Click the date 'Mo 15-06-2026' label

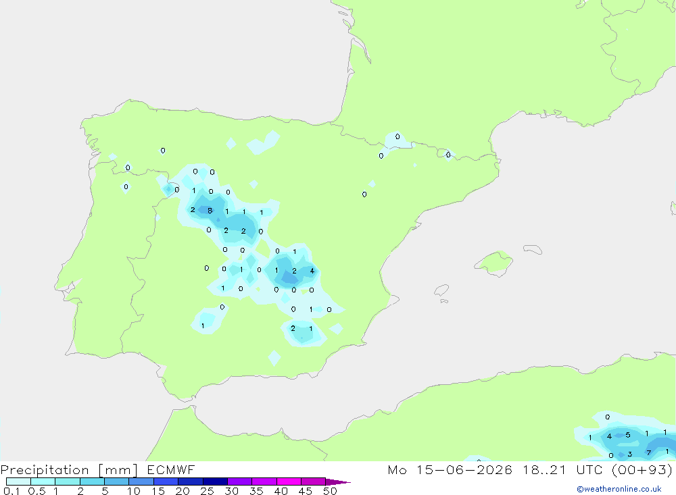point(450,469)
